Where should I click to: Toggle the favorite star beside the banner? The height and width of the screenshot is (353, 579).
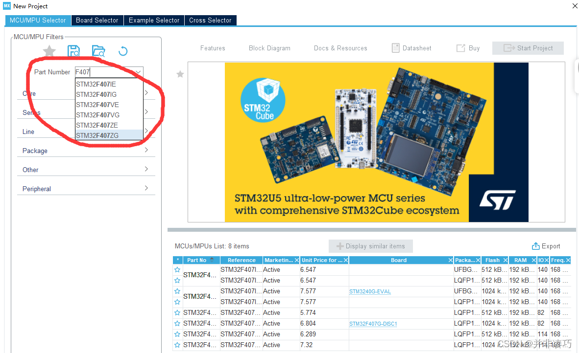click(x=180, y=74)
